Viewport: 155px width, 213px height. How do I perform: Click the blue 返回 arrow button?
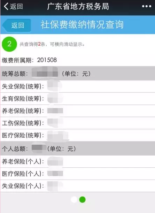pos(17,25)
